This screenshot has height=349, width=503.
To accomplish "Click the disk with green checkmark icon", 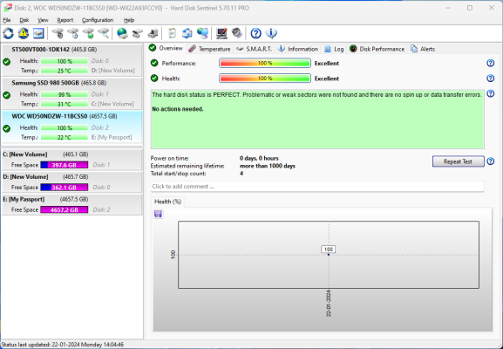I will (89, 33).
